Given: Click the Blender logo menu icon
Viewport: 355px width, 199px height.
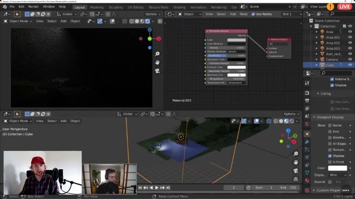Looking at the screenshot, I should [x=4, y=7].
